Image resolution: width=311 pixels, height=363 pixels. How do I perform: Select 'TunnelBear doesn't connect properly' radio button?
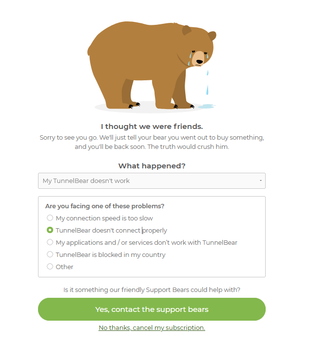click(x=50, y=230)
